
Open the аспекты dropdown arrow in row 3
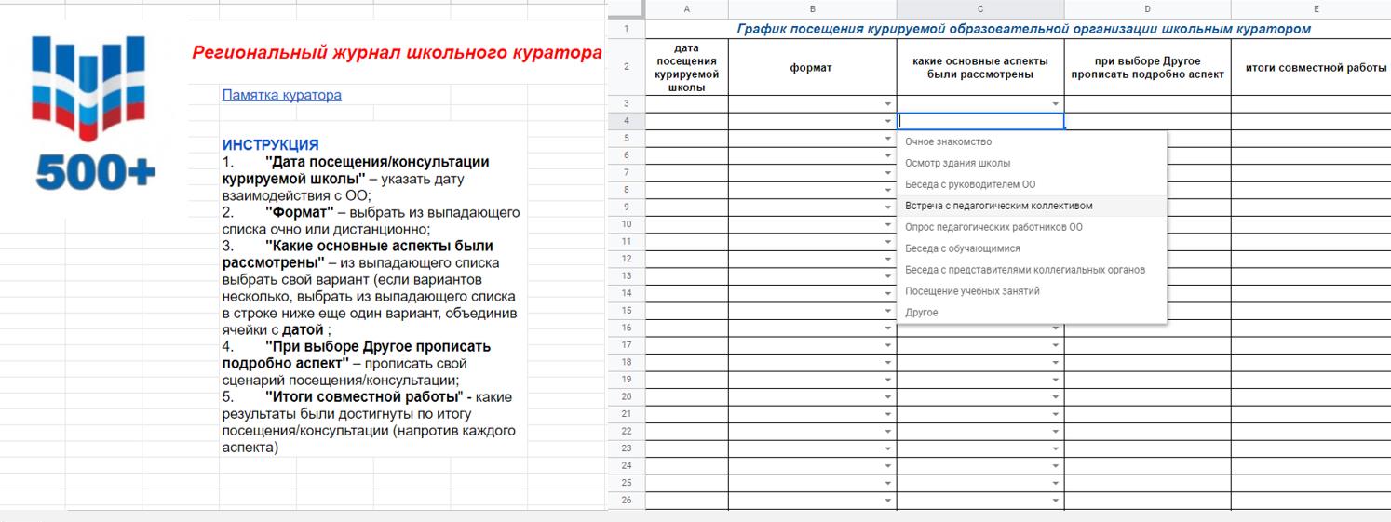pos(1055,104)
